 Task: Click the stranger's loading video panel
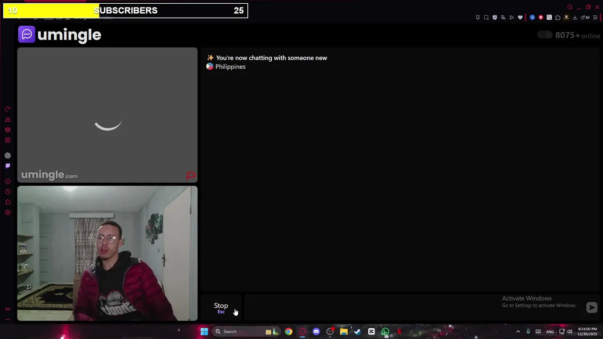coord(107,115)
